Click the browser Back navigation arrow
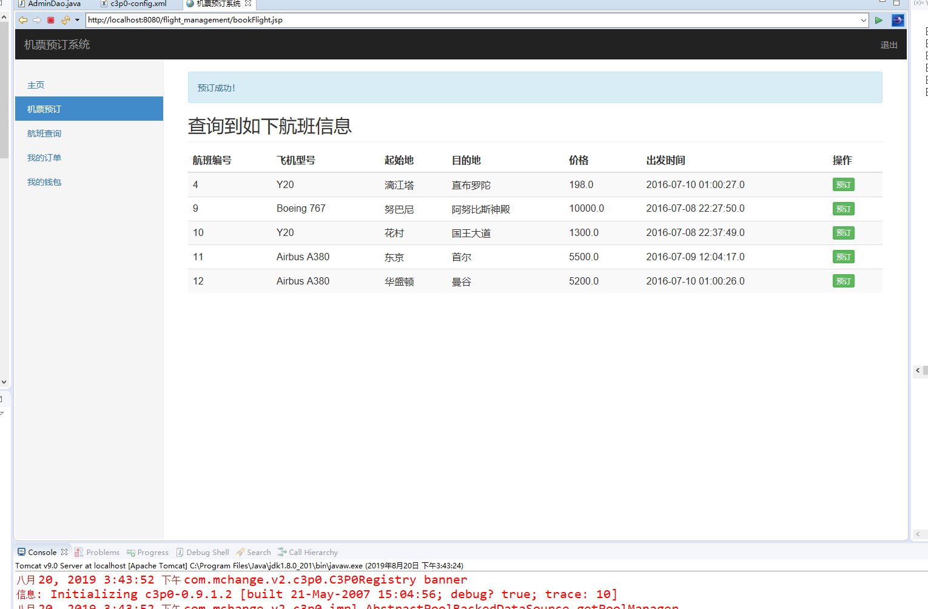Viewport: 928px width, 609px height. coord(23,19)
